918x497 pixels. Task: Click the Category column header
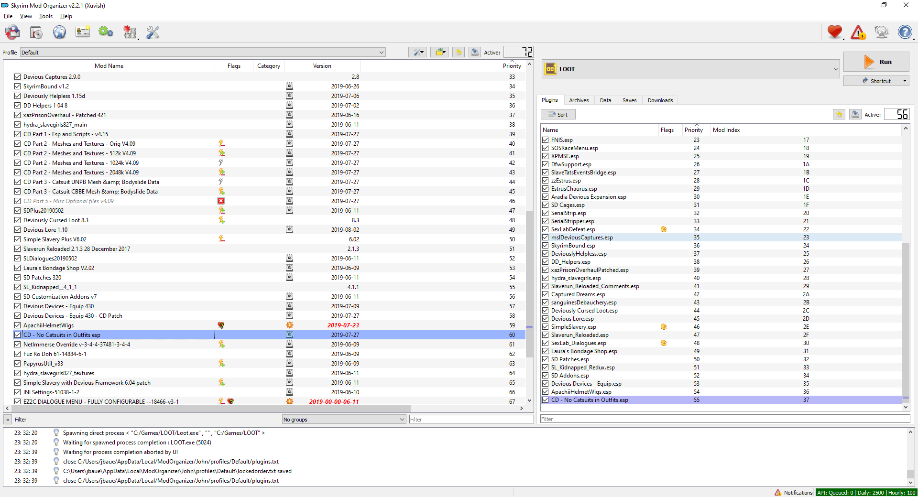coord(269,66)
